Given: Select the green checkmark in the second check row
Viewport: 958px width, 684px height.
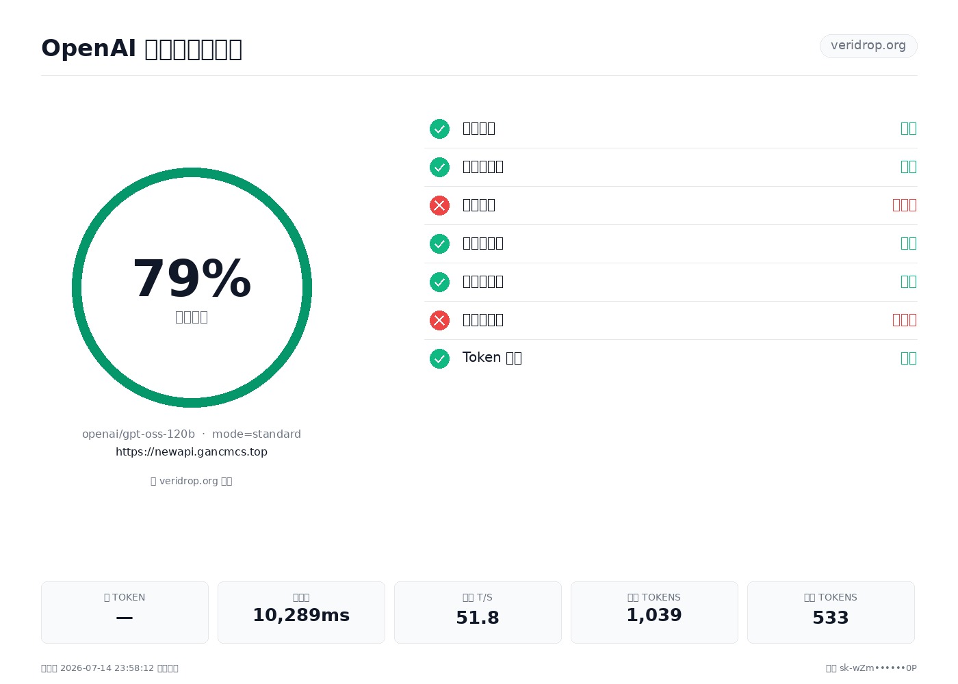Looking at the screenshot, I should (439, 167).
